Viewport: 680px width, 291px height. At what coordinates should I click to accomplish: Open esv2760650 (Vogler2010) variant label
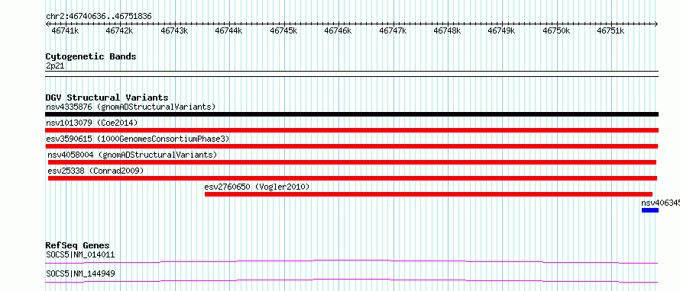257,187
